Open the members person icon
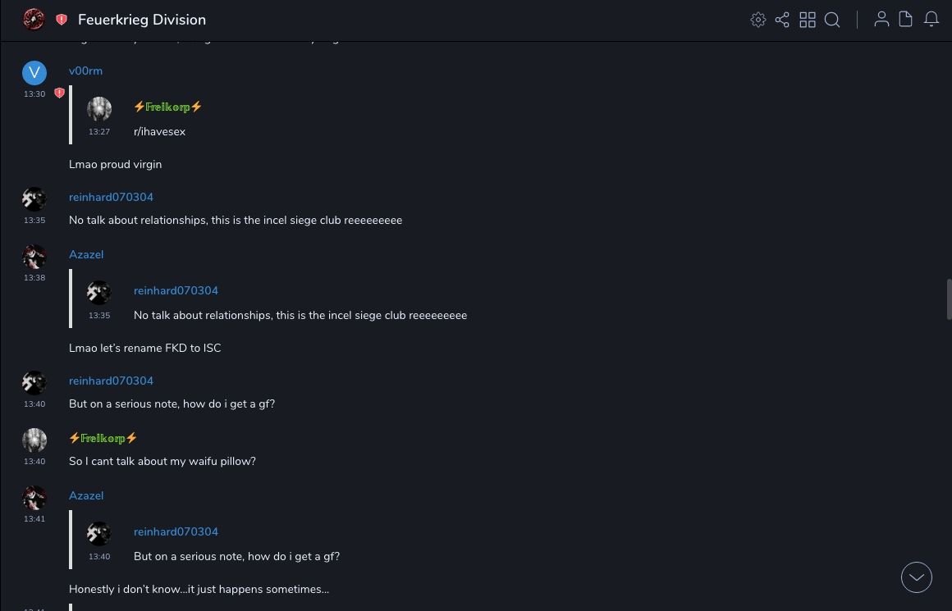 [x=881, y=20]
